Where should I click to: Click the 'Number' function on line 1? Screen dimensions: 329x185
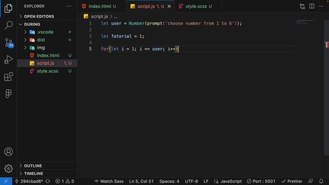(x=137, y=23)
